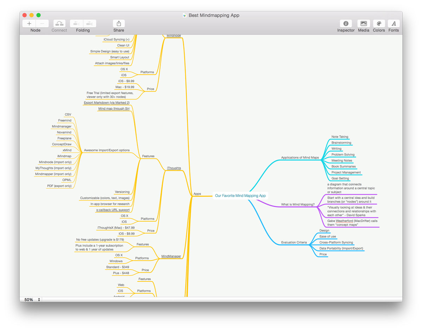Select the Web platform node
422x330 pixels.
point(121,285)
